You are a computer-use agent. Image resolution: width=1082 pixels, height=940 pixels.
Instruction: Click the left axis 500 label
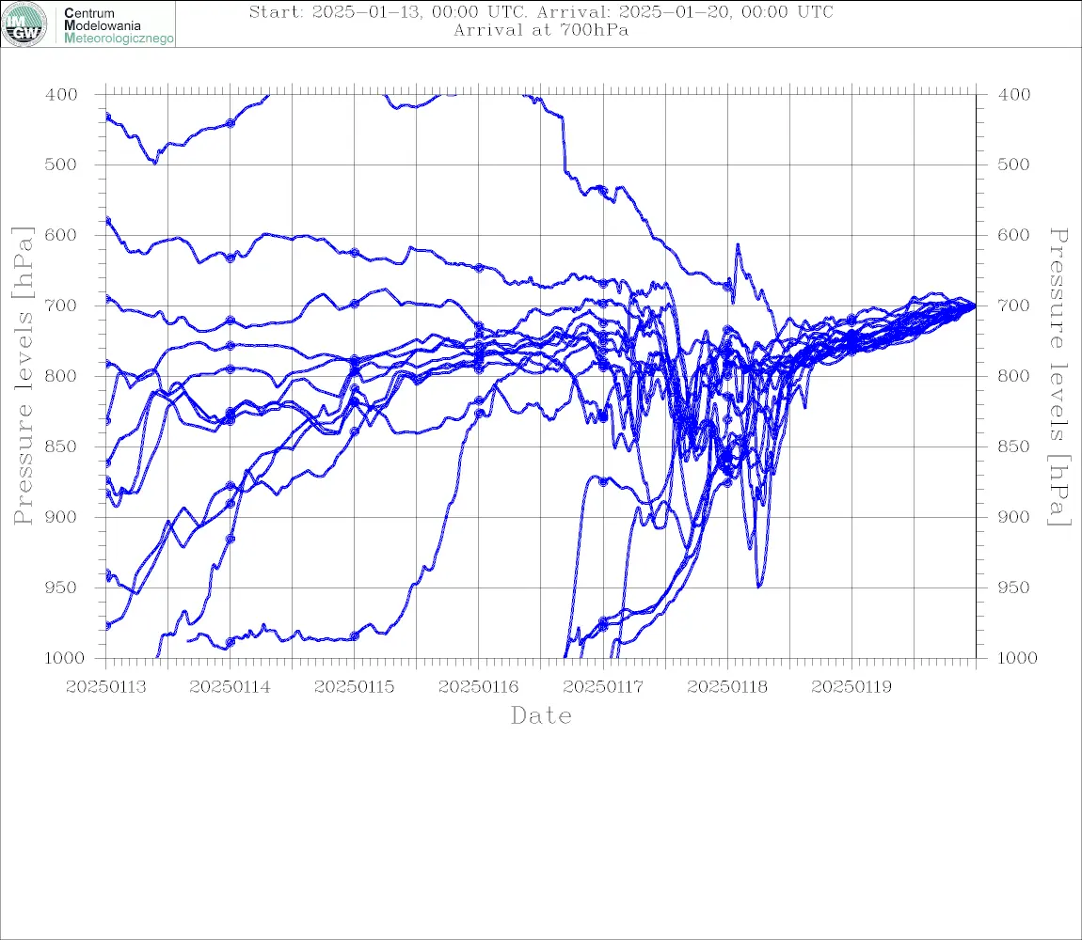pos(61,164)
